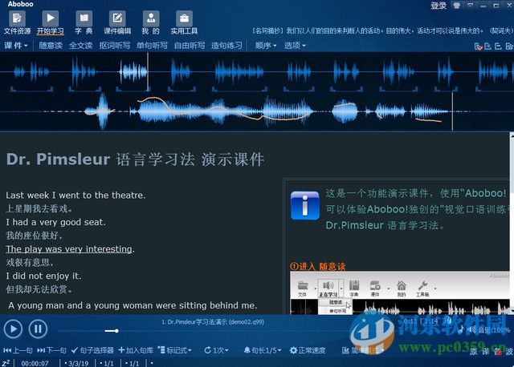Expand the 标记式 marking style dropdown

(175, 350)
